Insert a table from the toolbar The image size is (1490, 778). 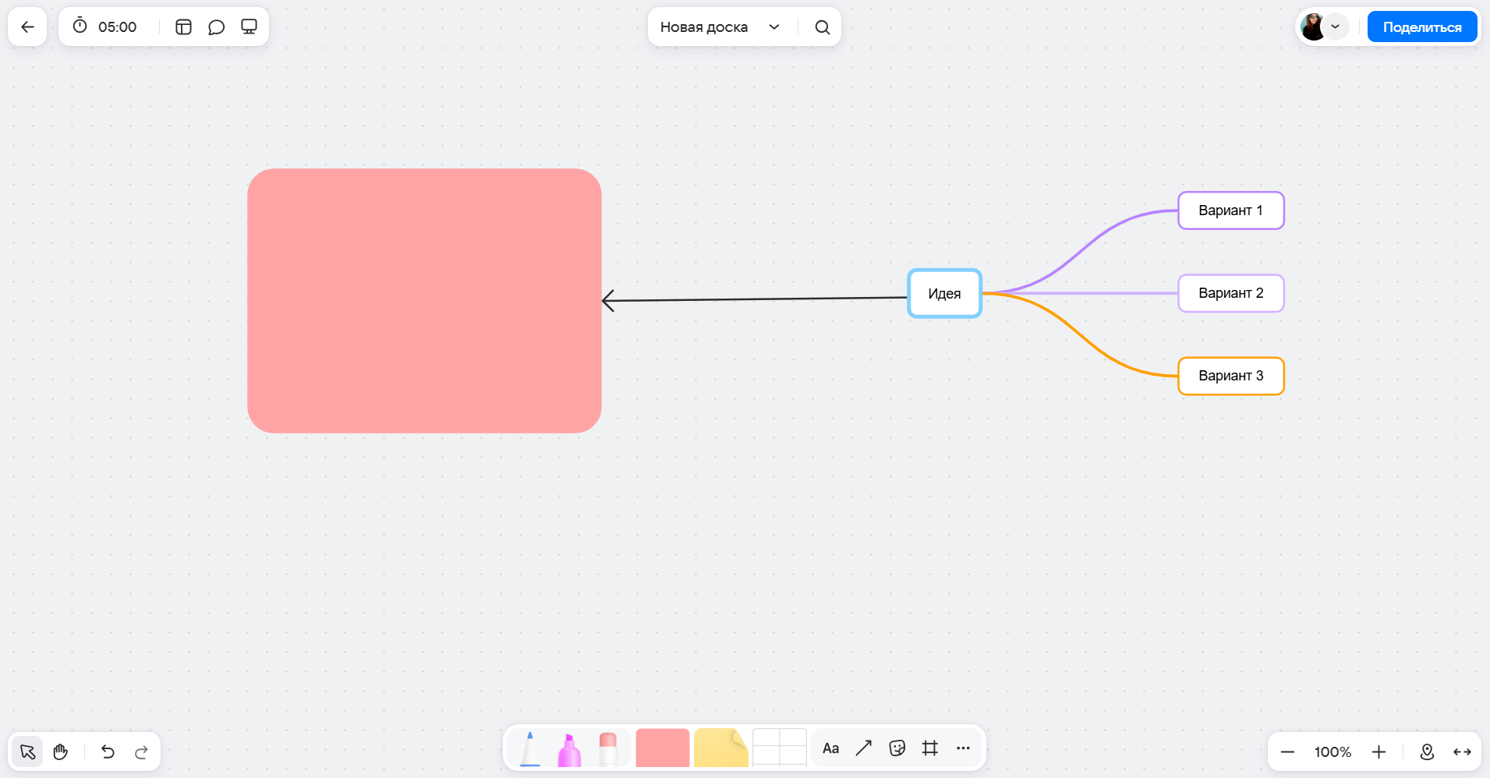click(780, 748)
